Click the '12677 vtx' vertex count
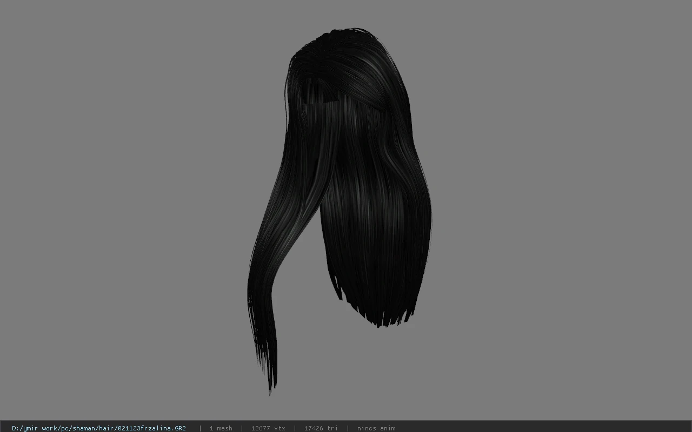Screen dimensions: 692x432 click(268, 428)
